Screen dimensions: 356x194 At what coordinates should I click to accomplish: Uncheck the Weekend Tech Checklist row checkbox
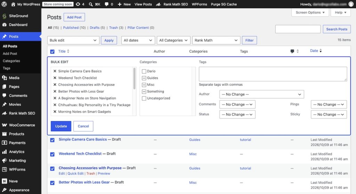(52, 154)
